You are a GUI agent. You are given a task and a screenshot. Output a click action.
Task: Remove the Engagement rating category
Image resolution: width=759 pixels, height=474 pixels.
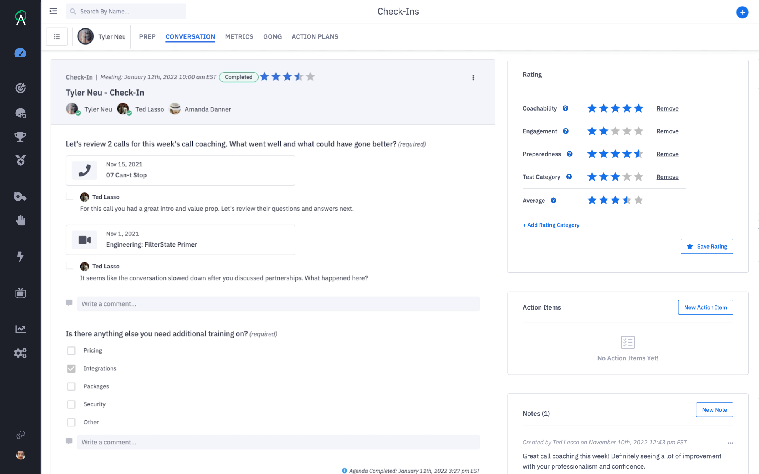[x=667, y=131]
